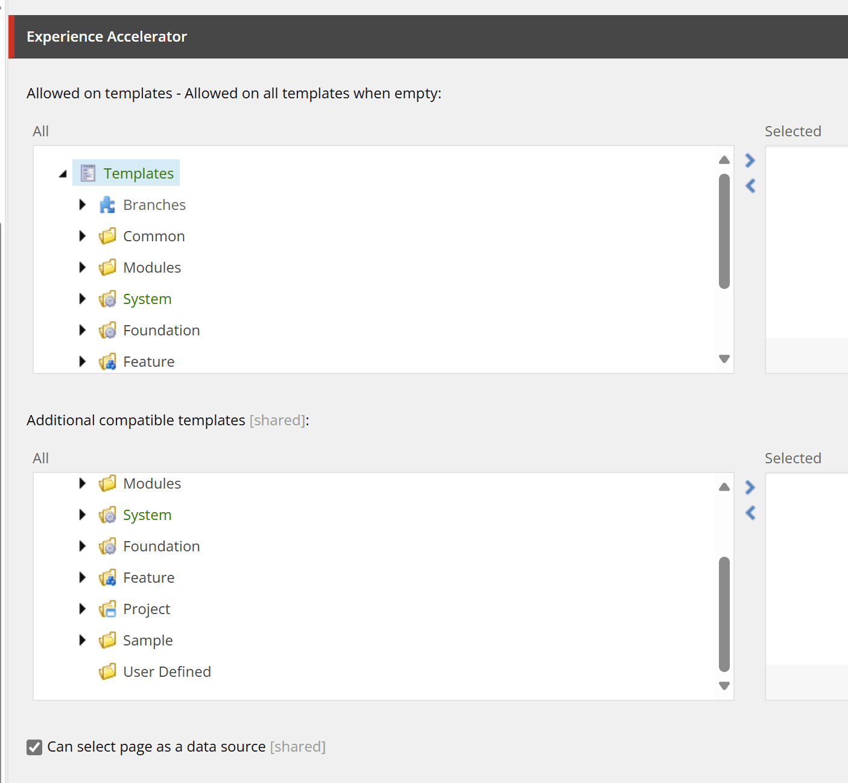
Task: Select the Project label in bottom tree
Action: tap(147, 609)
